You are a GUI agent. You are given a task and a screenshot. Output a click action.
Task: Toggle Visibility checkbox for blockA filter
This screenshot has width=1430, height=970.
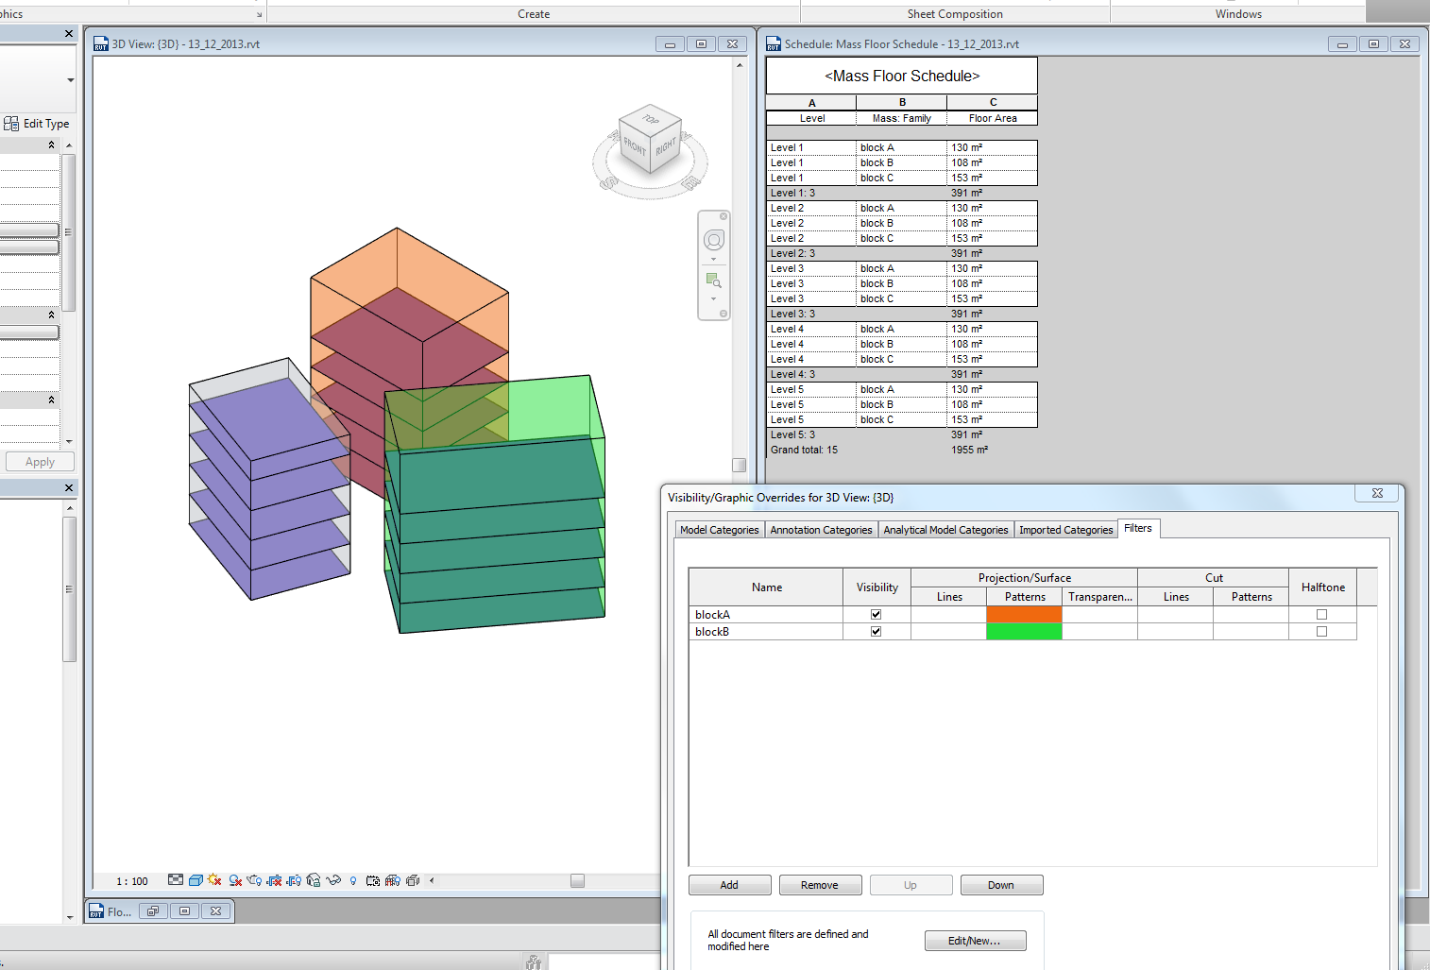pos(876,614)
